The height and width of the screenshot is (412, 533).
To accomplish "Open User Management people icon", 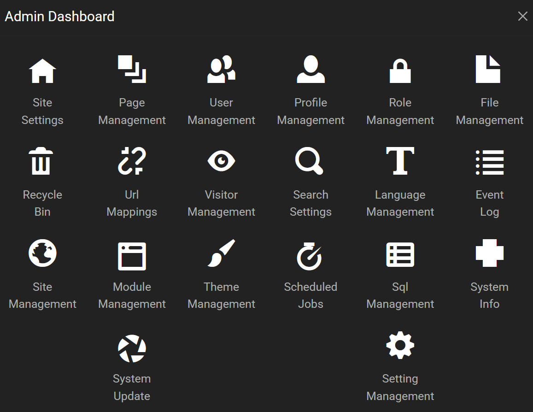I will (221, 70).
